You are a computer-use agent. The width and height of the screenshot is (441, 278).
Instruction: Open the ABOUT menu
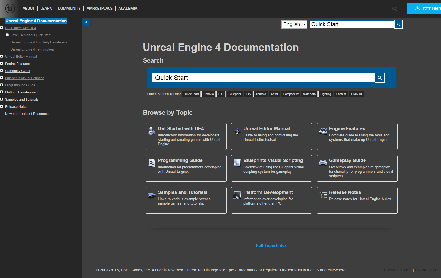click(x=29, y=9)
